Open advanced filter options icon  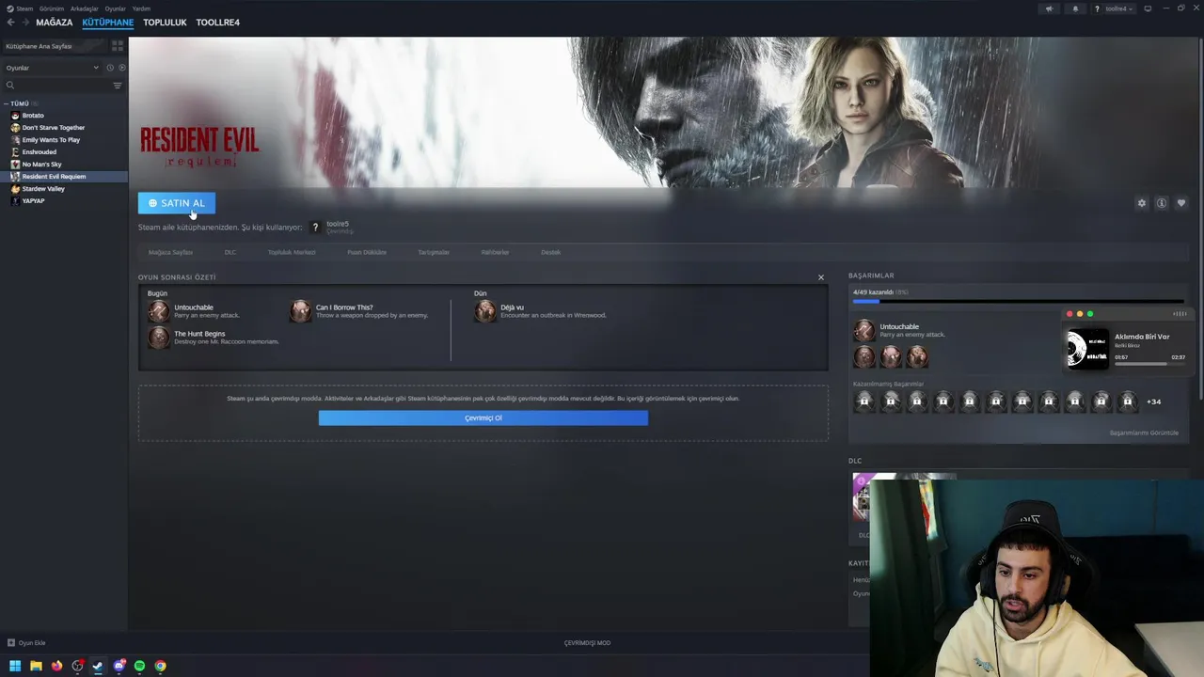[118, 86]
